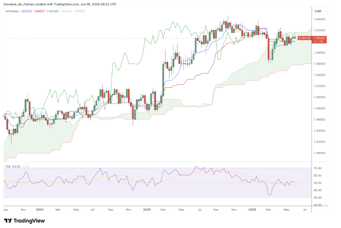Click the blue Ichimoku value 1.60753
Image resolution: width=341 pixels, height=228 pixels.
[x=26, y=11]
